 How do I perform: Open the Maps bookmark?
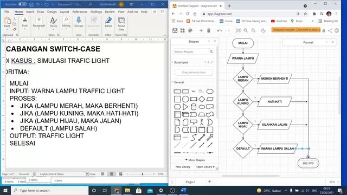(x=297, y=21)
